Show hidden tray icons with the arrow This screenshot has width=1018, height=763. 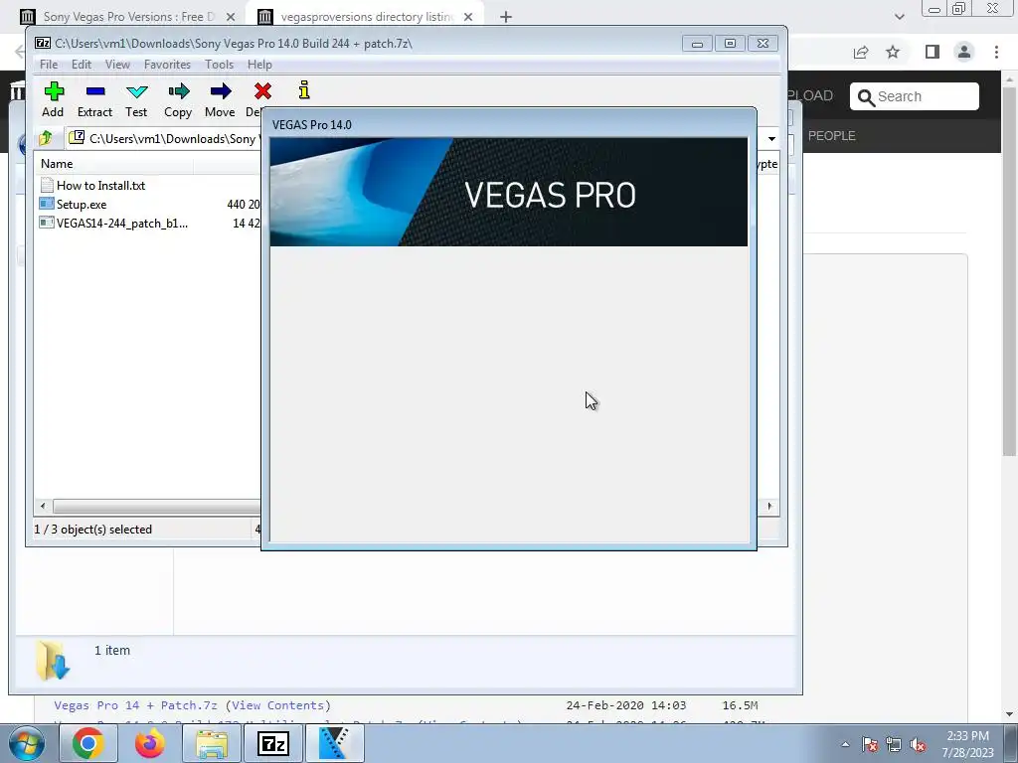[x=845, y=744]
